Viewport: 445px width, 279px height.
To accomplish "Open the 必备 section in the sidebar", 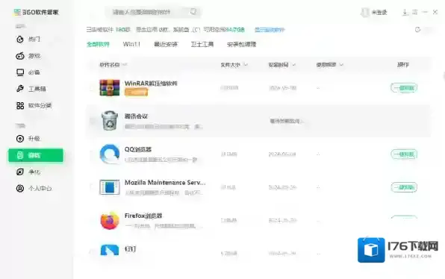I will click(28, 72).
